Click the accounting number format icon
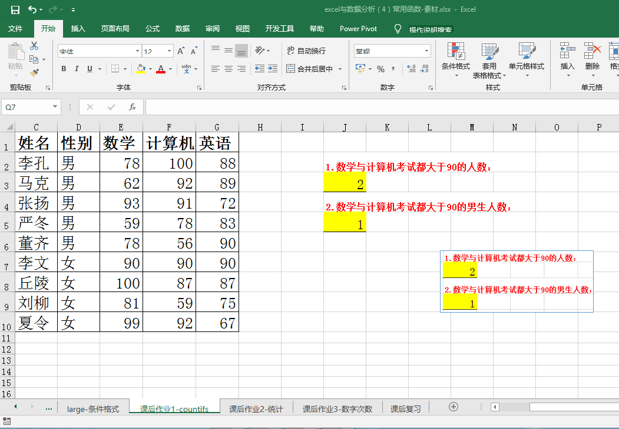This screenshot has height=429, width=619. click(x=360, y=69)
